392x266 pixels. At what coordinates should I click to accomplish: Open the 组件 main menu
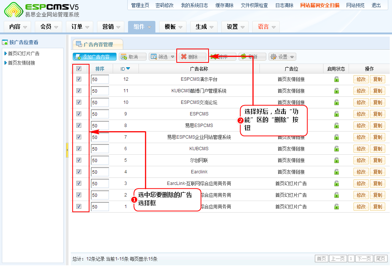pyautogui.click(x=142, y=27)
